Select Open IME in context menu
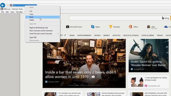 point(42,37)
